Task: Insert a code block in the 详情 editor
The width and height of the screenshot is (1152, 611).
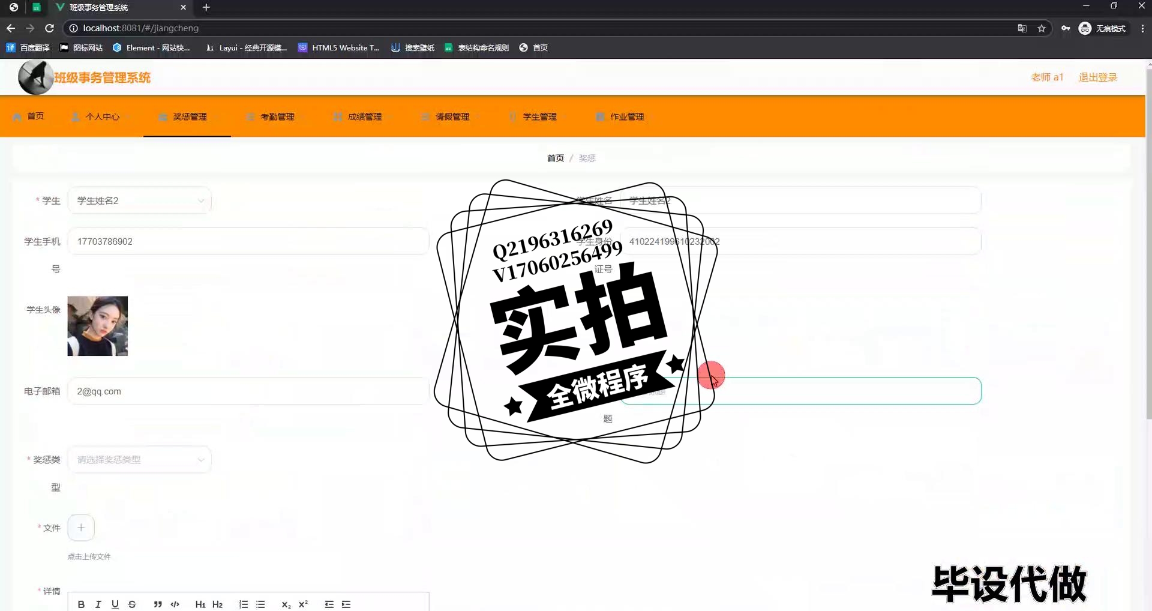Action: coord(175,604)
